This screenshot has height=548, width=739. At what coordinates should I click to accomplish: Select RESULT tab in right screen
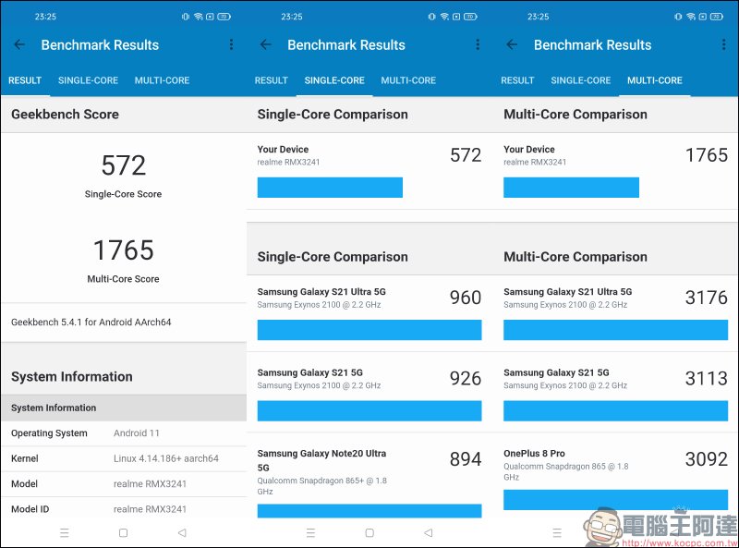click(517, 80)
